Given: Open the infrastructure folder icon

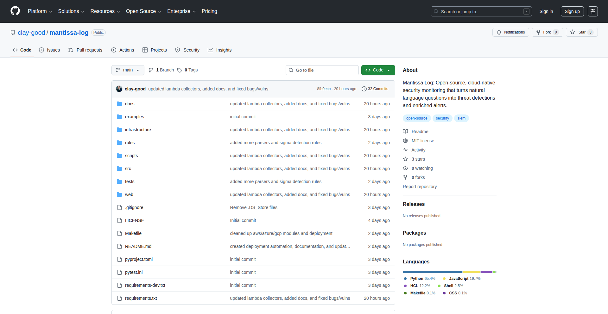Looking at the screenshot, I should pos(119,130).
